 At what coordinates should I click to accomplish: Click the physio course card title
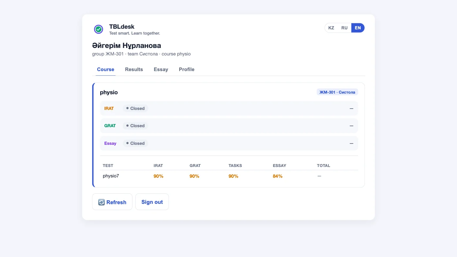pos(109,92)
